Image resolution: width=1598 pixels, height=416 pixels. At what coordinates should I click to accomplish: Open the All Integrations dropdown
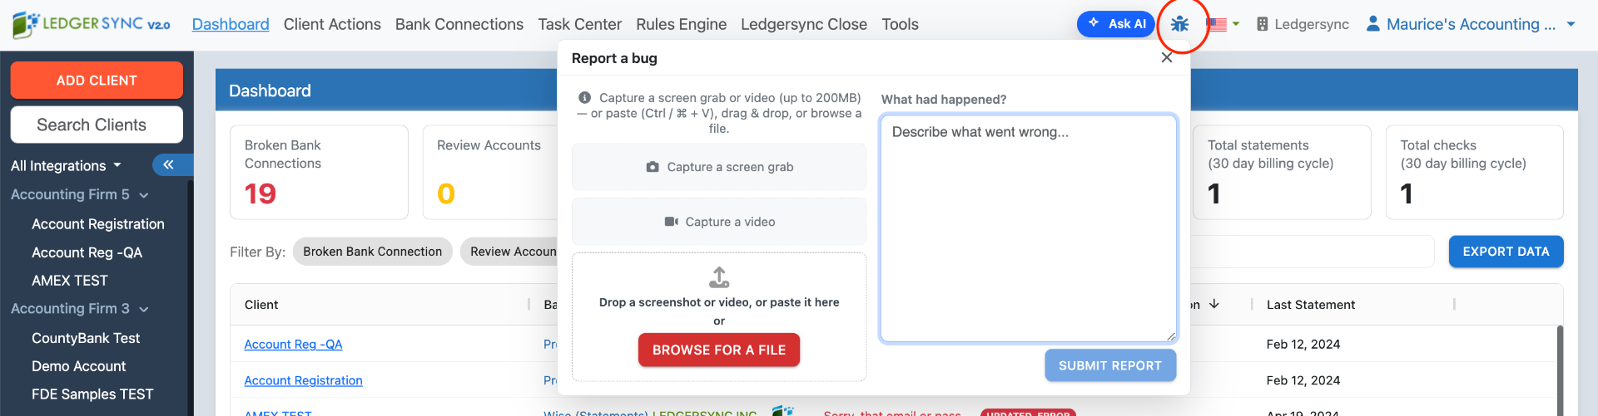coord(66,165)
